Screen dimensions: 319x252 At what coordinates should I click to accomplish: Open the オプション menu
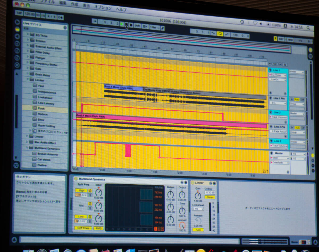tap(103, 7)
